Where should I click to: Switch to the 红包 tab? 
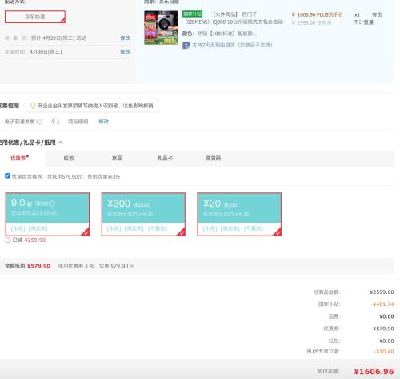[x=69, y=158]
